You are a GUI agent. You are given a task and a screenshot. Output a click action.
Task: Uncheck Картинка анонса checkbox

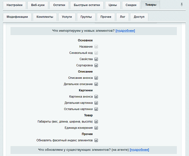click(96, 97)
